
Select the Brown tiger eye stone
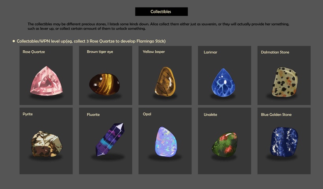104,84
